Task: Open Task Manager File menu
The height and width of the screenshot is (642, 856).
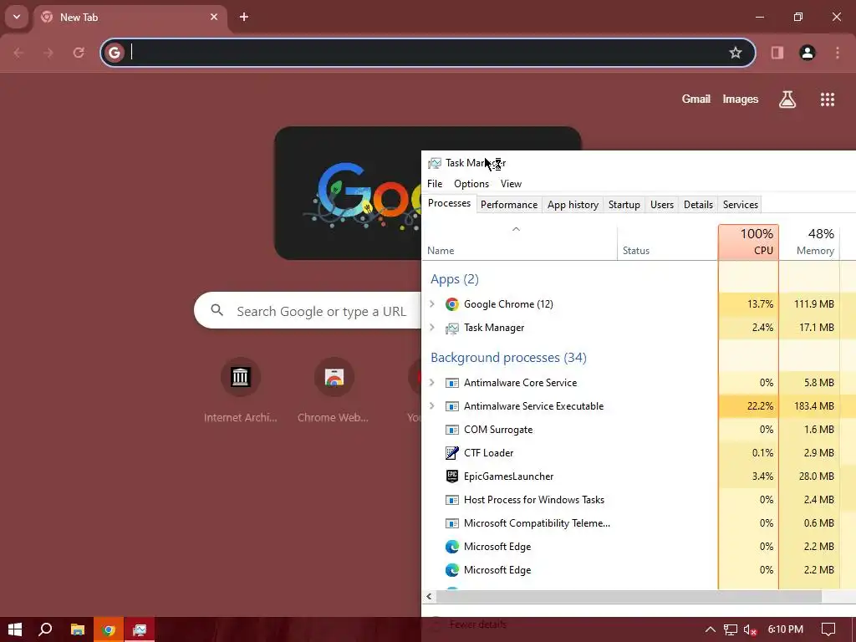Action: coord(435,183)
